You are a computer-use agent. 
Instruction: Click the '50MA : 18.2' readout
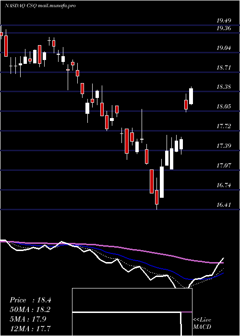point(30,310)
